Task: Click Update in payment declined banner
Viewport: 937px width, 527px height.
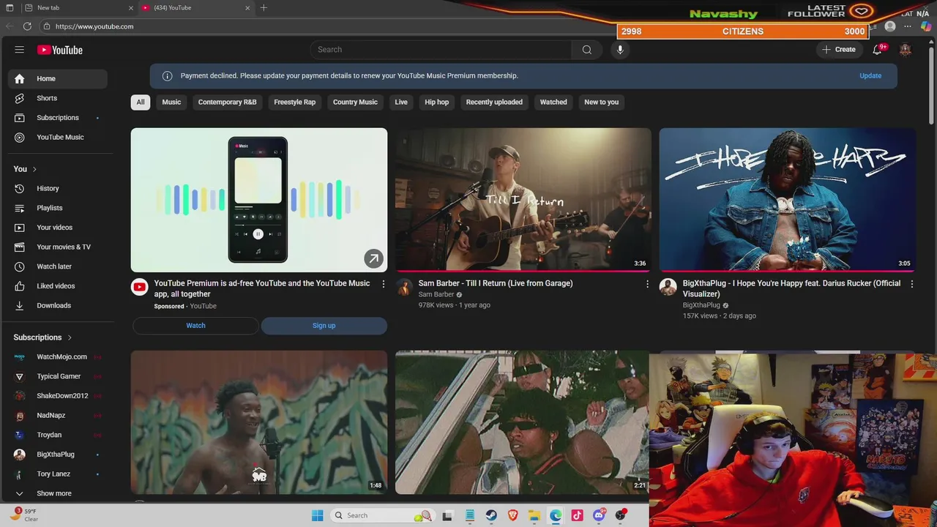Action: coord(870,75)
